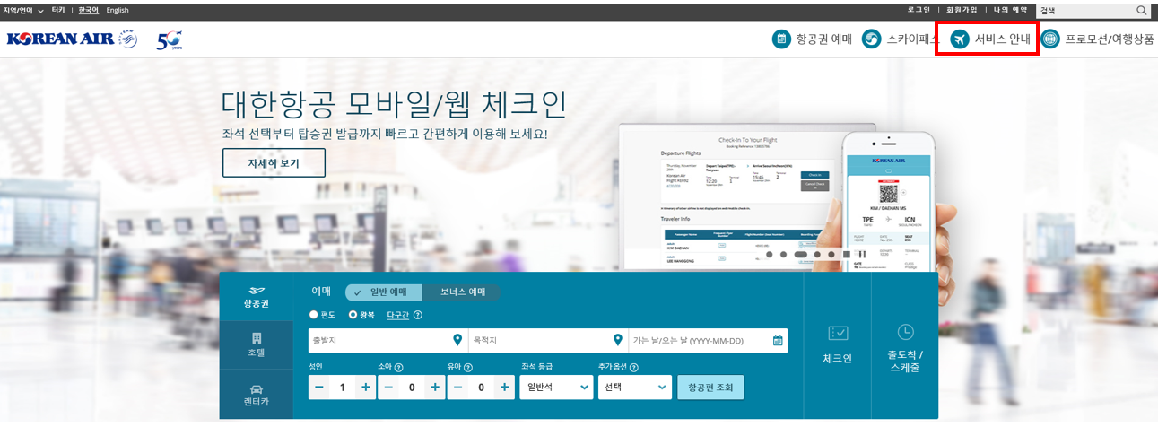Click the 출발지 departure input field
This screenshot has height=427, width=1158.
coord(387,340)
